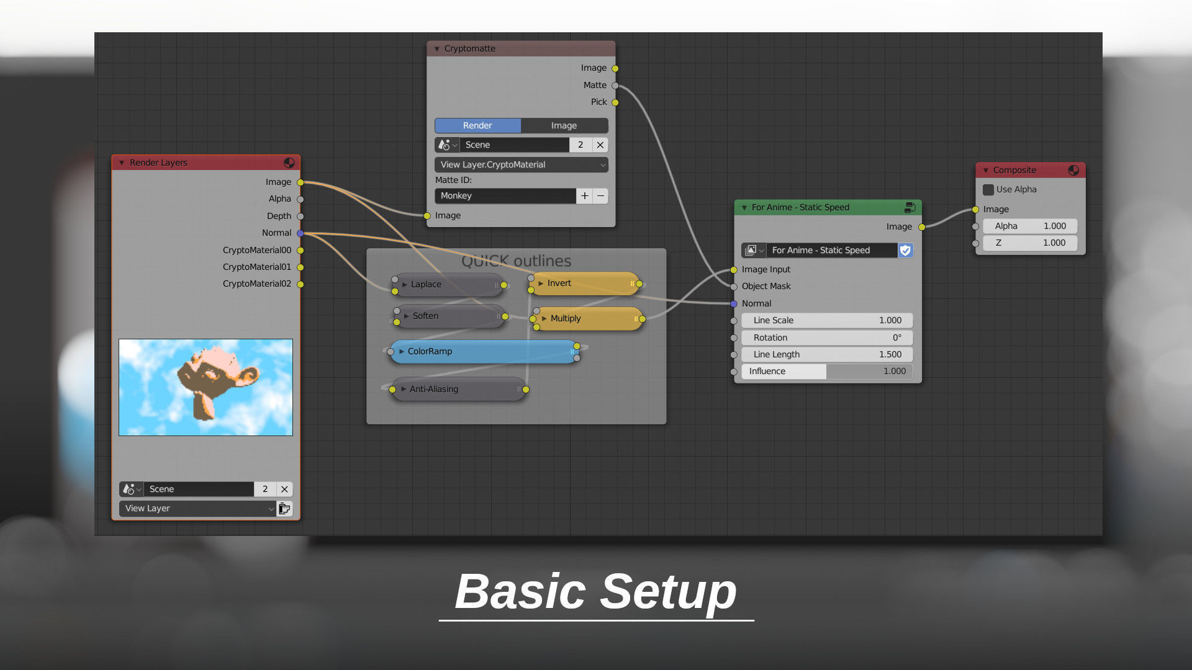
Task: Toggle the fake user shield on For Anime node group
Action: (x=905, y=251)
